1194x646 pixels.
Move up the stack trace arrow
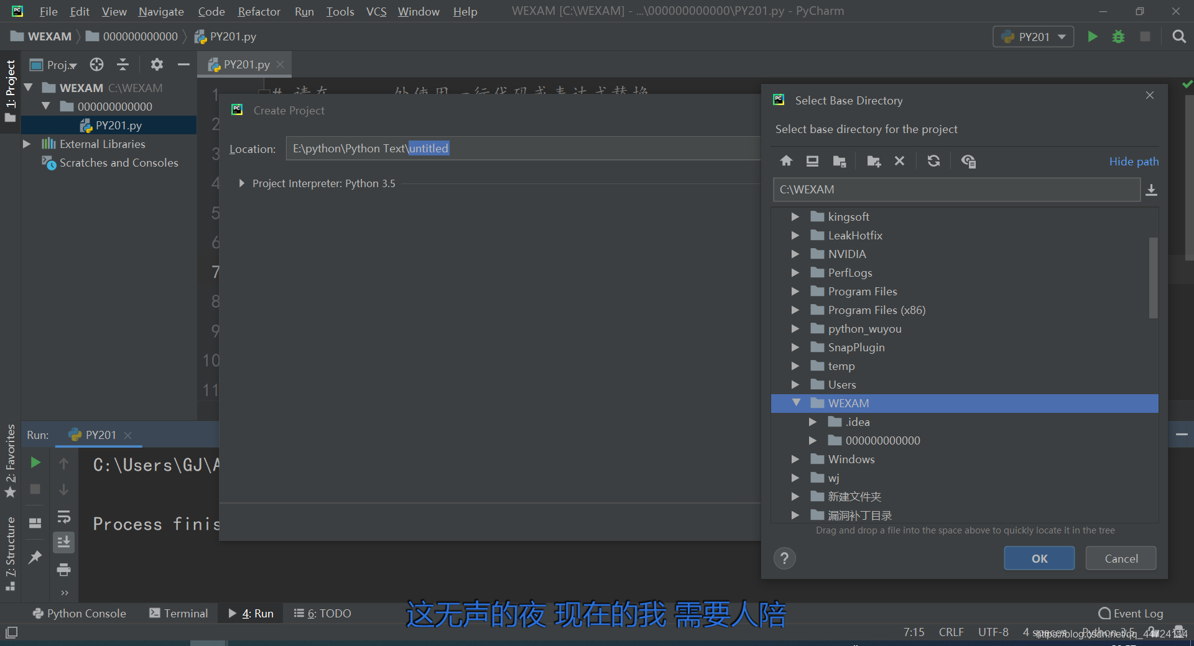point(63,463)
